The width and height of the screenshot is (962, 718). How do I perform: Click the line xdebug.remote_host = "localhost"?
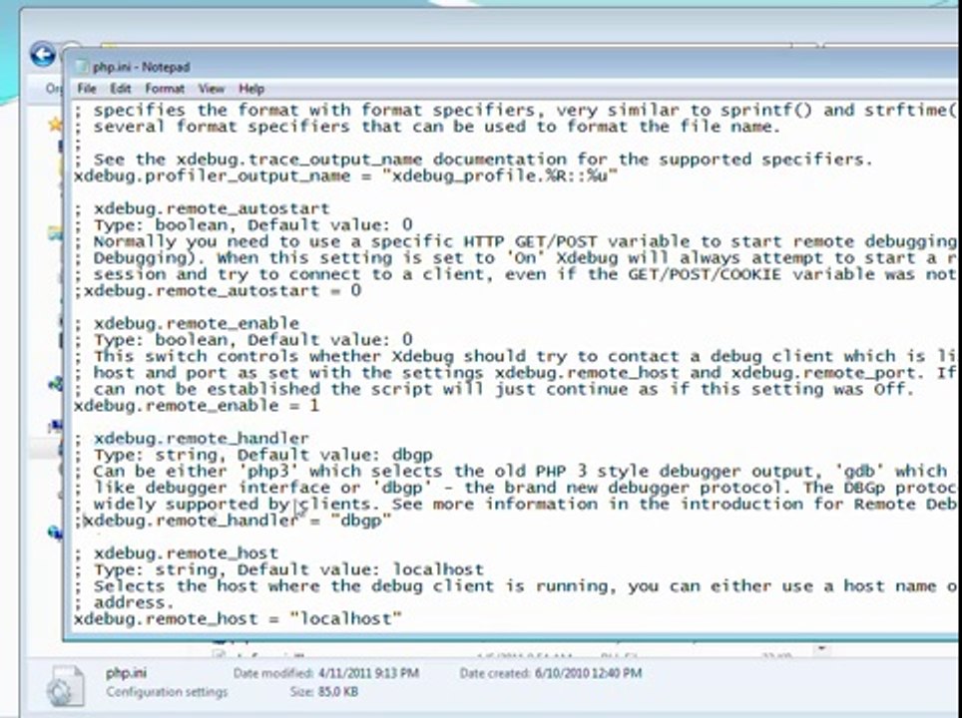coord(238,619)
